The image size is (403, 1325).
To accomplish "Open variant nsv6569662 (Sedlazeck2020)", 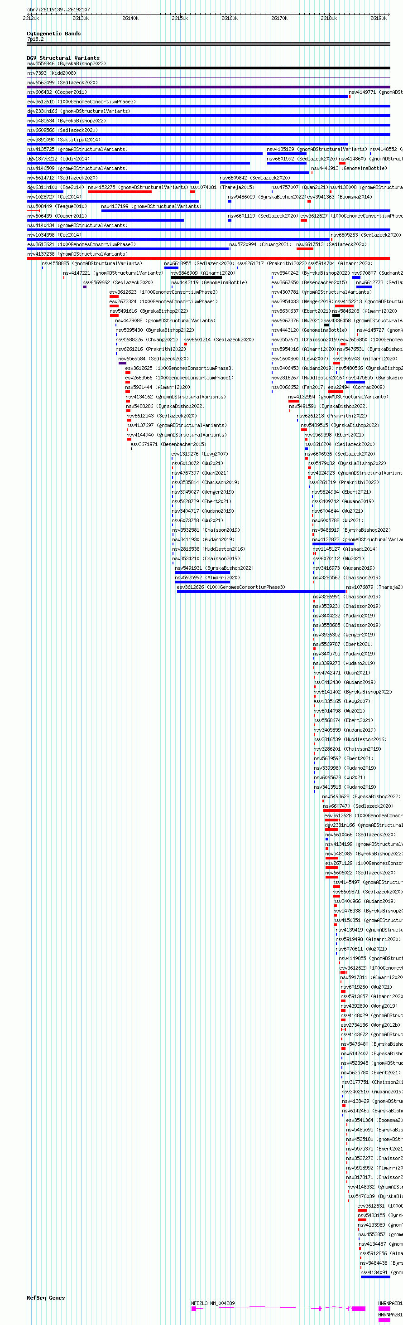I will point(118,283).
